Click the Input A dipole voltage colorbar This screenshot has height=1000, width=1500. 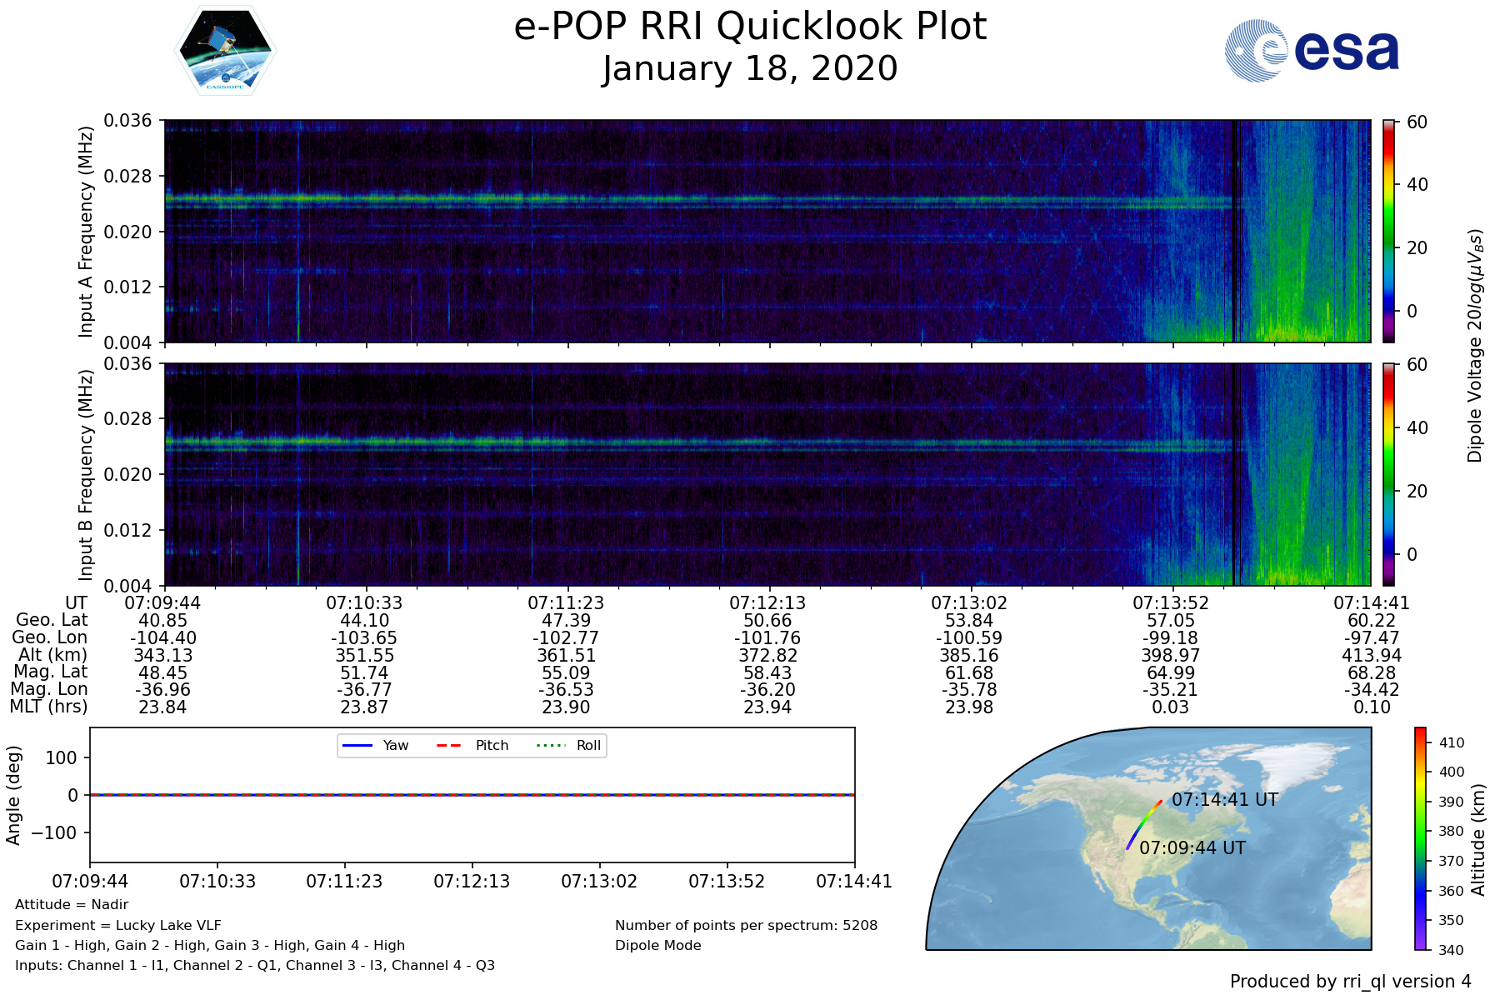click(1388, 231)
